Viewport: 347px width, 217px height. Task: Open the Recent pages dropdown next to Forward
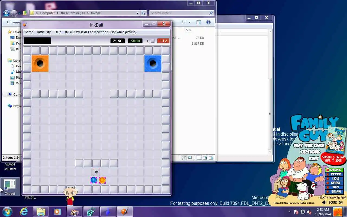pos(19,13)
